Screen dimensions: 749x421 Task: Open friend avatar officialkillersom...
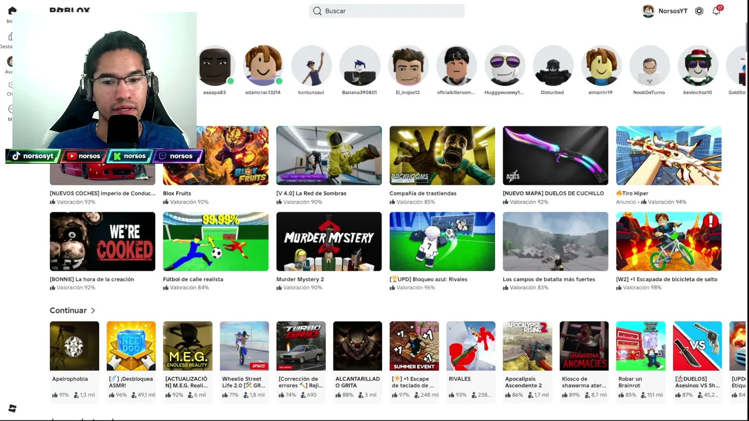point(456,65)
